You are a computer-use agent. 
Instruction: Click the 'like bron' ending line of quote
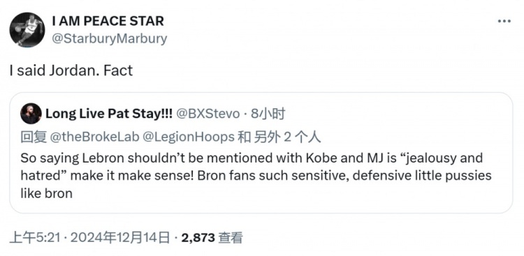(46, 194)
